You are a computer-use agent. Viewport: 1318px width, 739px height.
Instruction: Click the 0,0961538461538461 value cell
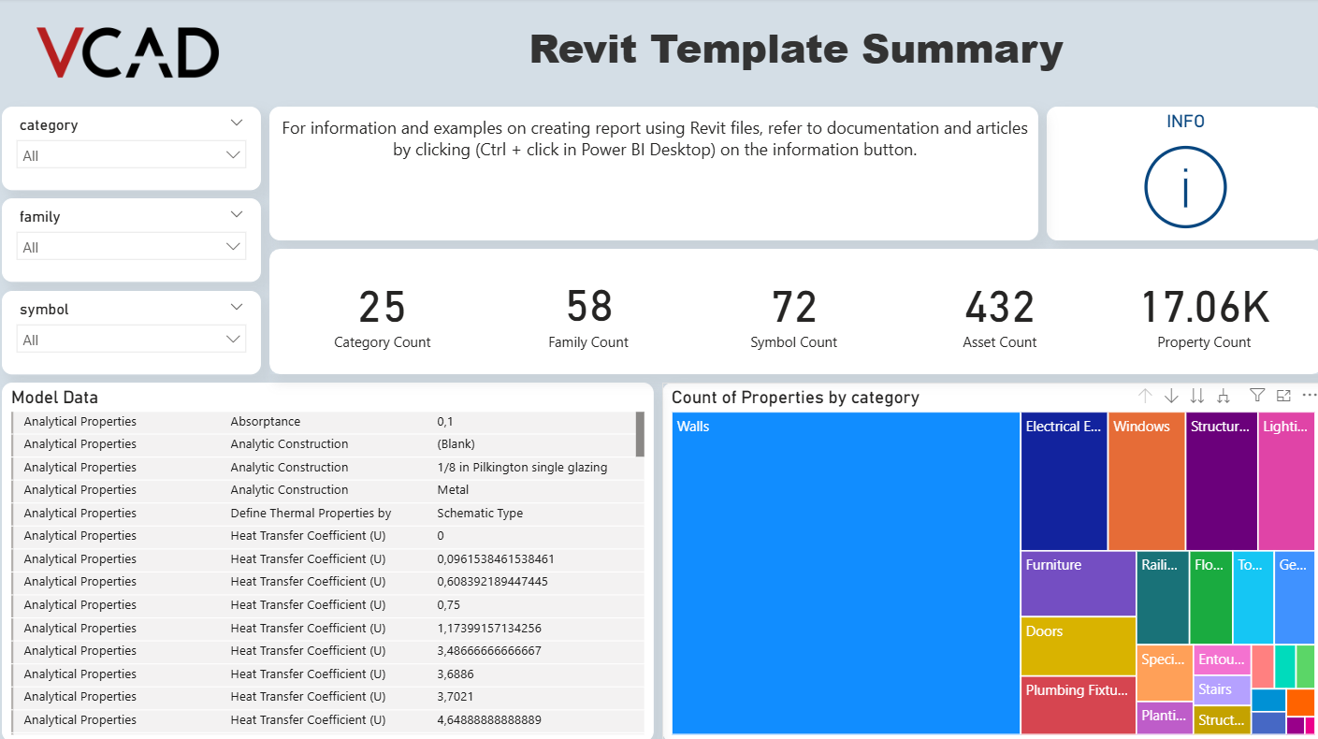coord(496,559)
